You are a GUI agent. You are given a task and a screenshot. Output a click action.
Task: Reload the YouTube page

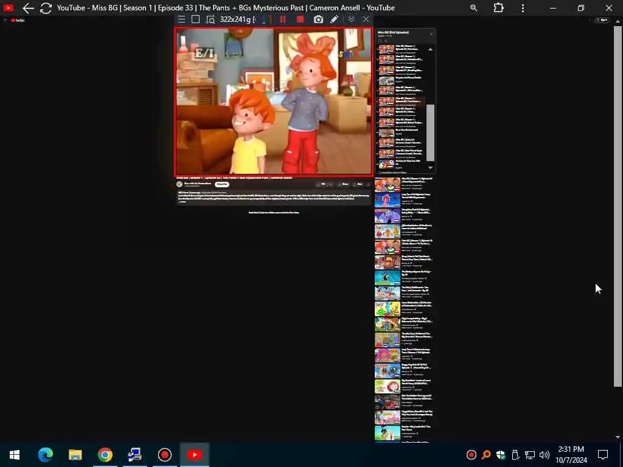pos(46,8)
